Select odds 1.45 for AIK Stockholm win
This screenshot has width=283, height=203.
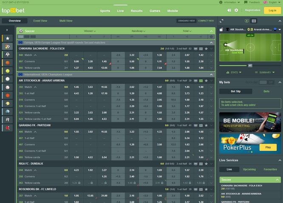[x=76, y=87]
